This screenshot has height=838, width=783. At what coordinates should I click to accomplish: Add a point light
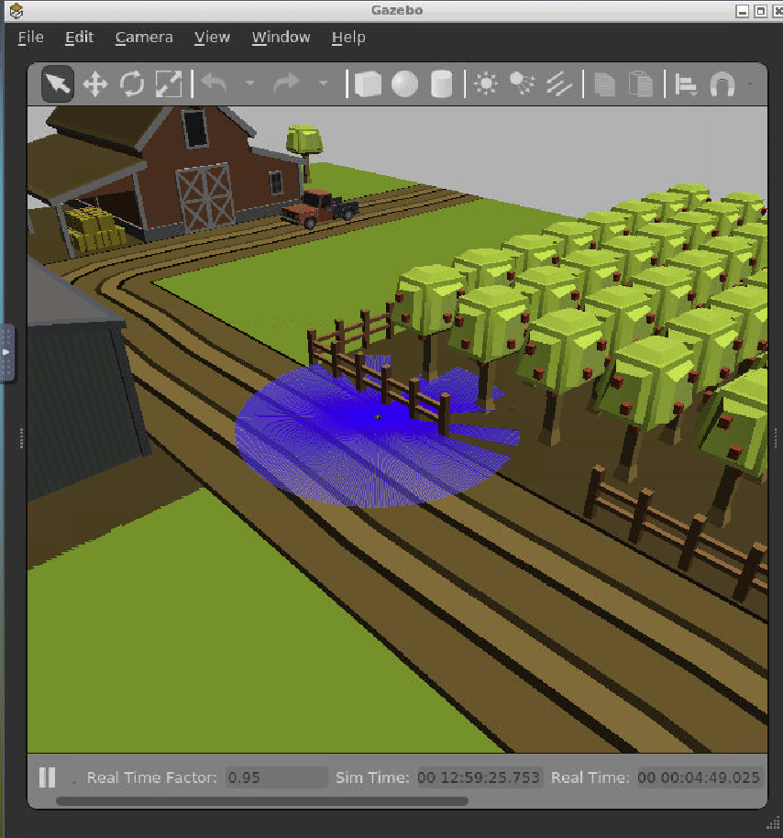(486, 84)
